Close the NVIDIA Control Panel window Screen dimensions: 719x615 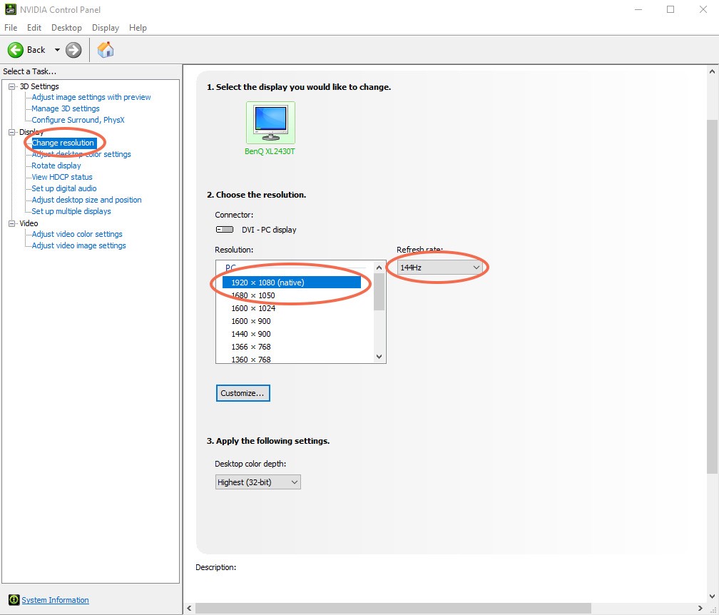[703, 9]
